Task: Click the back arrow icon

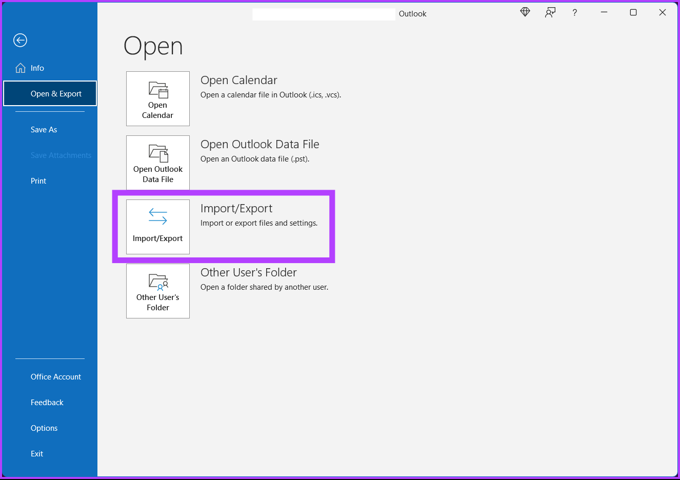Action: tap(20, 40)
